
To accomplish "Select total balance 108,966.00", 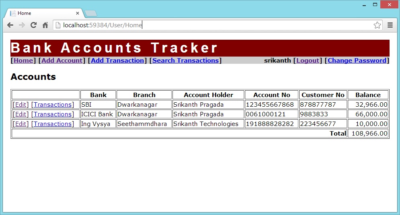I will point(368,134).
